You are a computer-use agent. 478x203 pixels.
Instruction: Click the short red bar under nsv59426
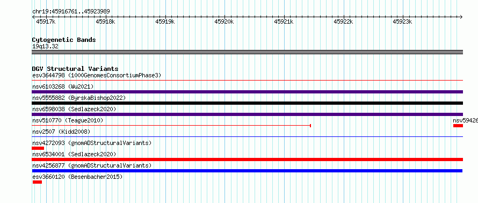pyautogui.click(x=458, y=126)
